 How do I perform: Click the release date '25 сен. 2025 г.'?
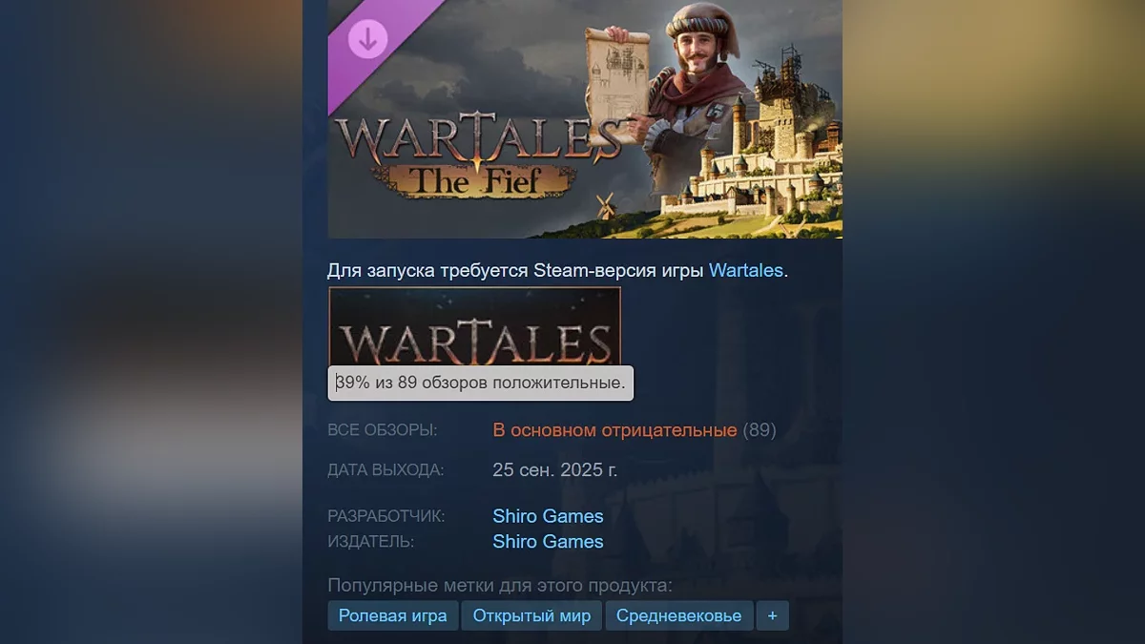pyautogui.click(x=555, y=470)
